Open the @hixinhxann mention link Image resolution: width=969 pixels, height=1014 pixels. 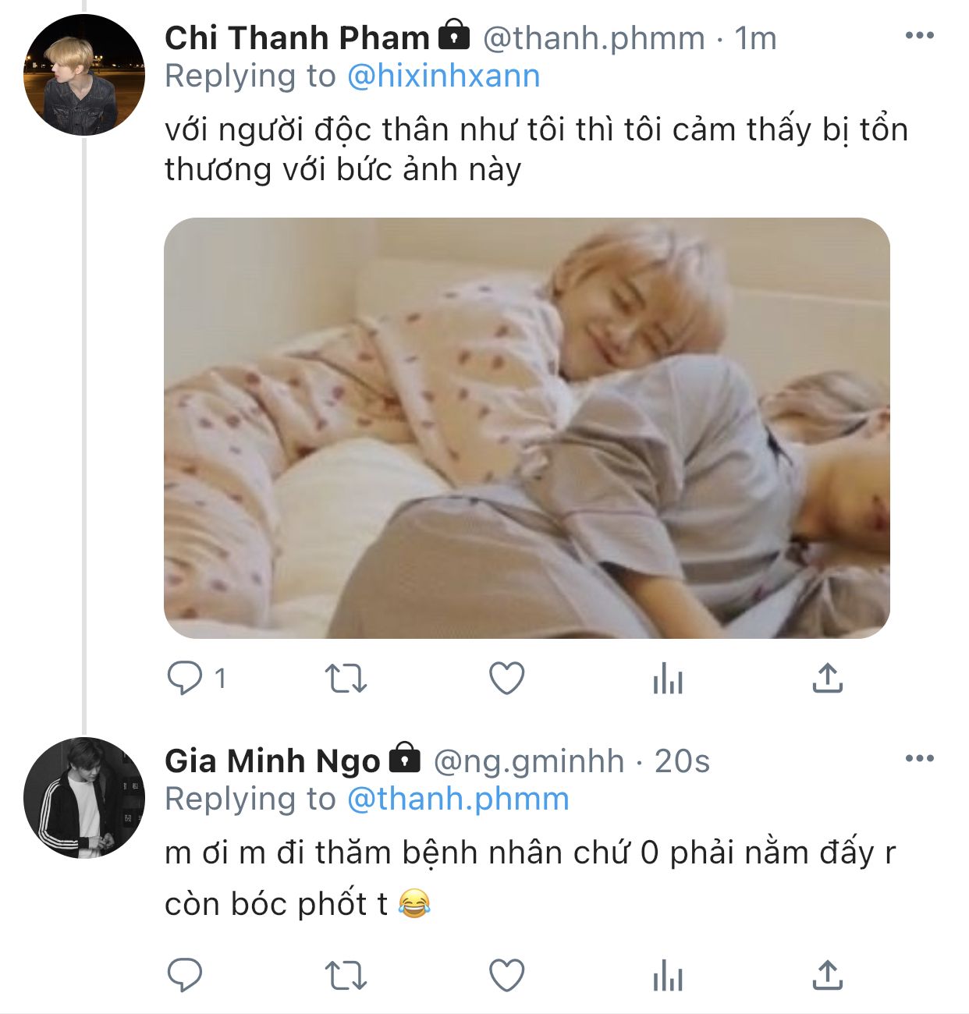(x=443, y=76)
